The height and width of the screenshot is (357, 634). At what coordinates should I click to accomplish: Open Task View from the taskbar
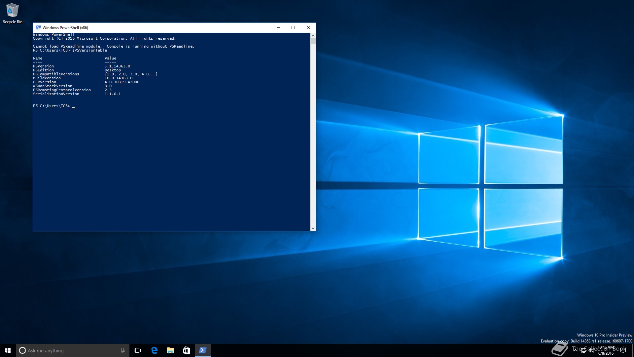point(137,350)
